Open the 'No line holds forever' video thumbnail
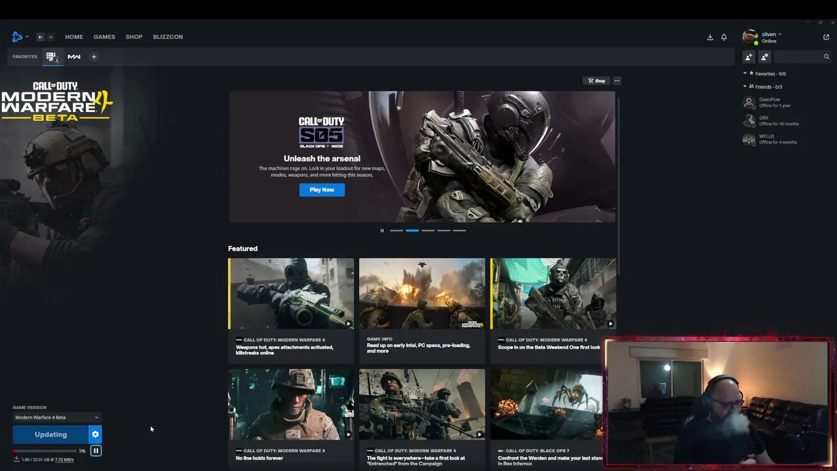The width and height of the screenshot is (837, 471). [x=291, y=404]
